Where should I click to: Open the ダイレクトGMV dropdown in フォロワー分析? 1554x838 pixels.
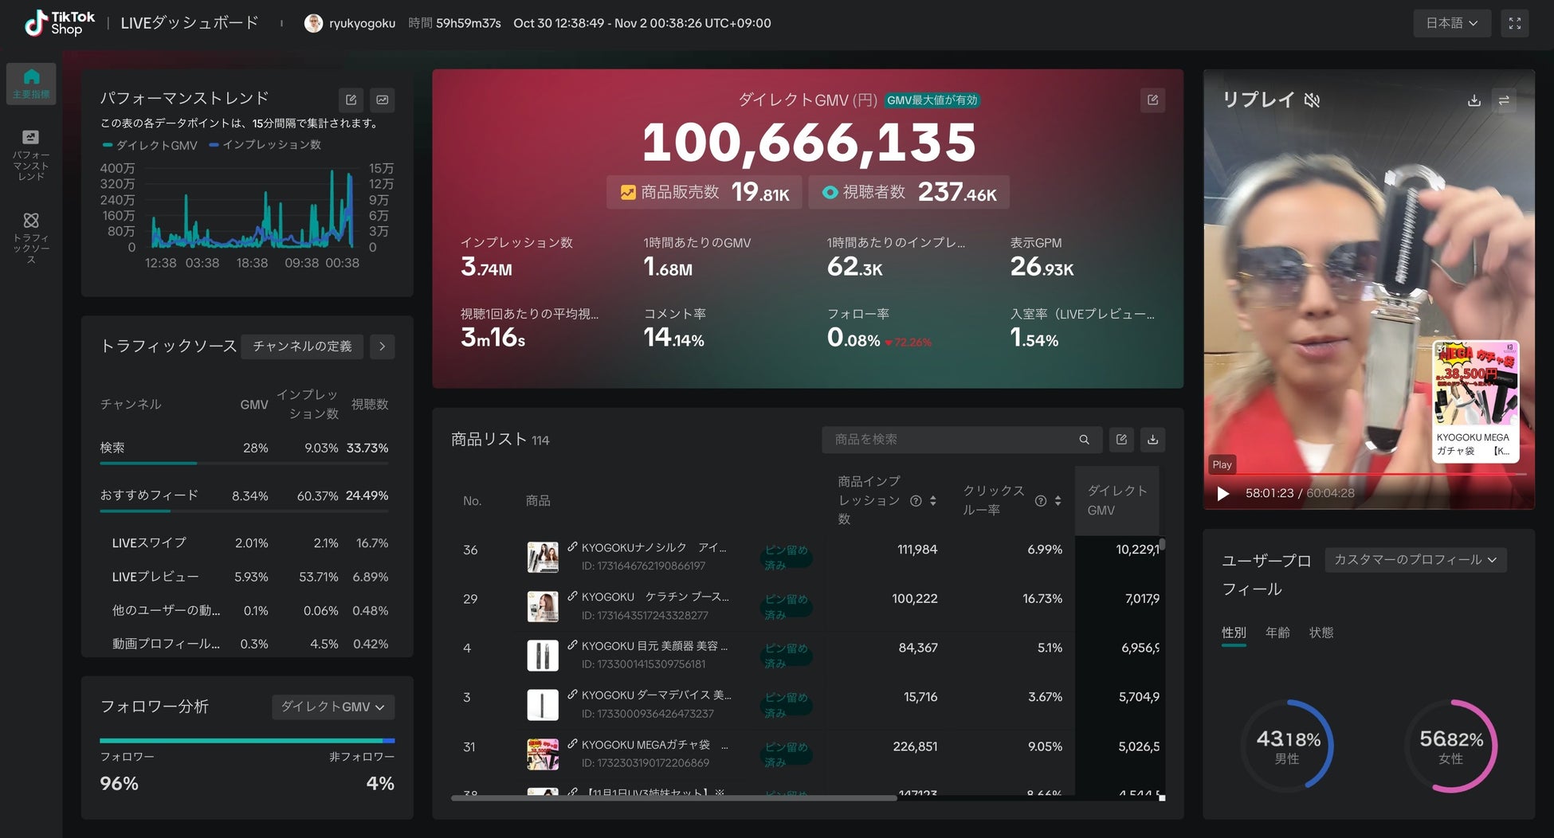tap(332, 707)
